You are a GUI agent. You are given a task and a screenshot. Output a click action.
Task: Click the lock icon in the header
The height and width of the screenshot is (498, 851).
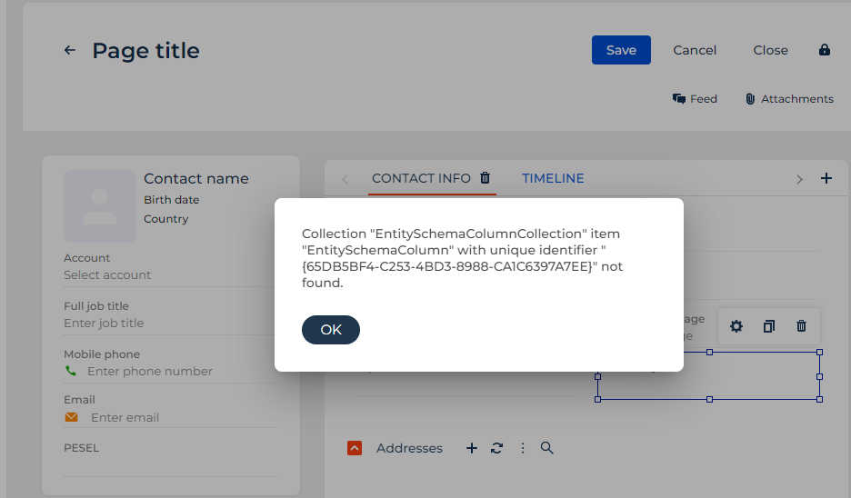point(825,50)
